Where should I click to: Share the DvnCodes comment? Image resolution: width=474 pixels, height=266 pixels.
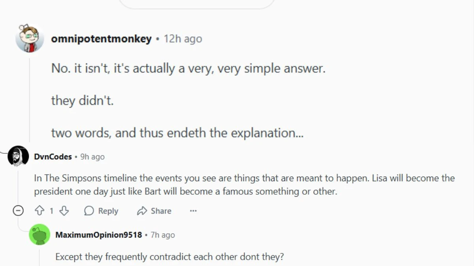(154, 211)
